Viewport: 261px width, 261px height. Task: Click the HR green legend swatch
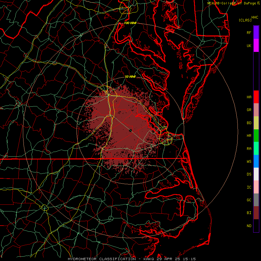coord(256,135)
